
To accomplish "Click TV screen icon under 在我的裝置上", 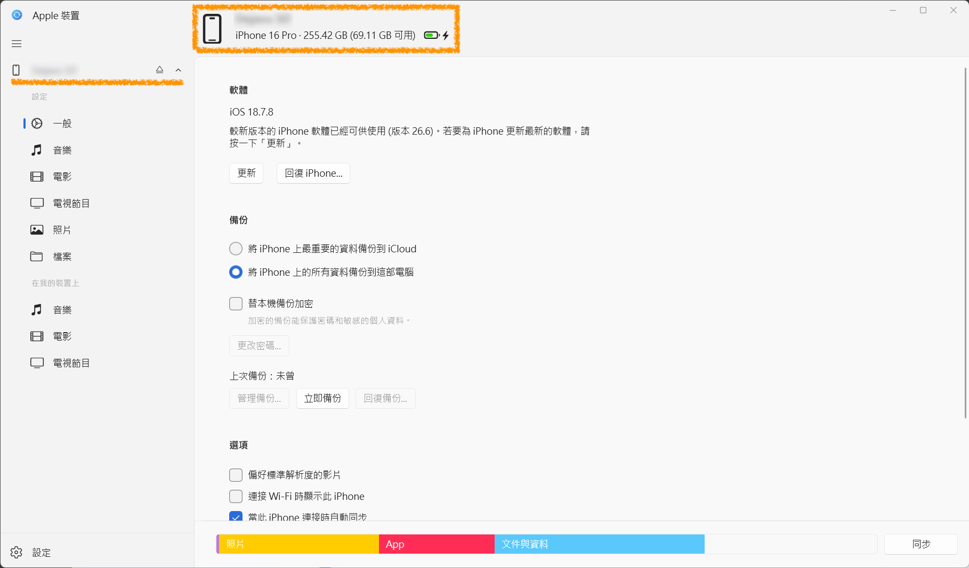I will [x=37, y=363].
